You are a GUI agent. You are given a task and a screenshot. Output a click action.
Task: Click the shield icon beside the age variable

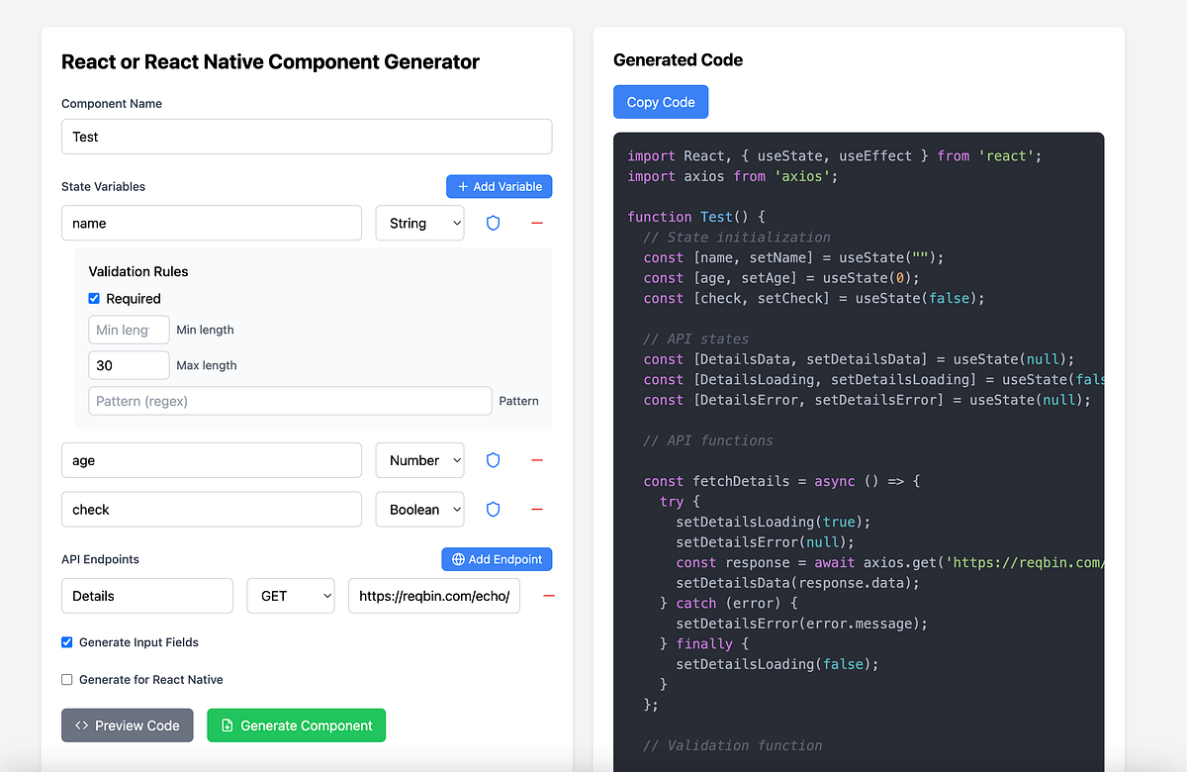[493, 459]
